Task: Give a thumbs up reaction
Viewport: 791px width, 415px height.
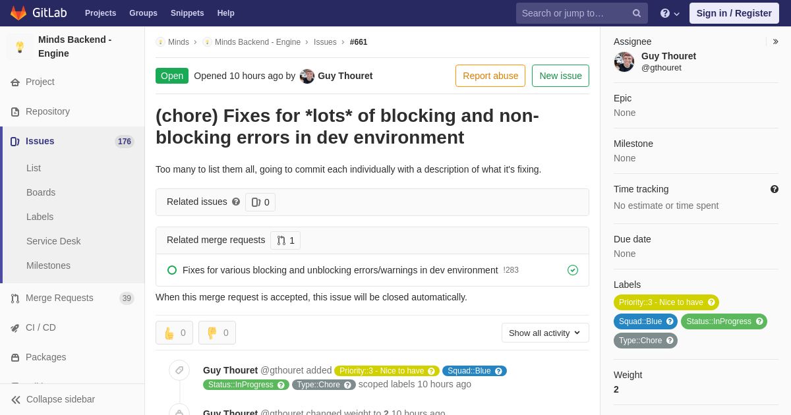Action: coord(174,333)
